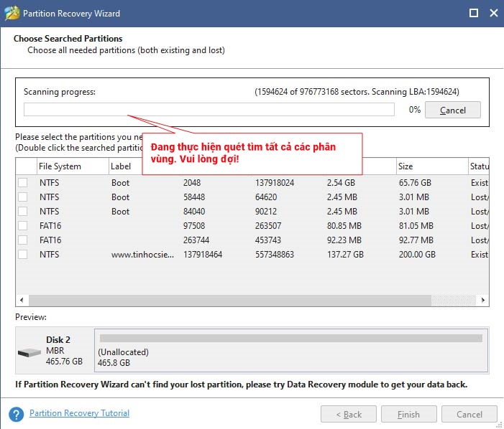Check the NTFS partition starting at 58448
This screenshot has height=429, width=504.
point(23,197)
